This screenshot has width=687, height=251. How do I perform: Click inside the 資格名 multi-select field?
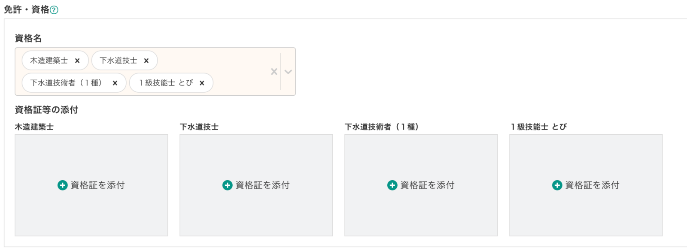[240, 72]
